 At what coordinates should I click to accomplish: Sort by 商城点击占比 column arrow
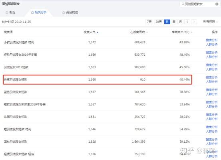click(x=191, y=32)
